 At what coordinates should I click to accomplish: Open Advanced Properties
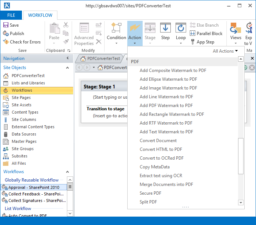click(x=84, y=34)
